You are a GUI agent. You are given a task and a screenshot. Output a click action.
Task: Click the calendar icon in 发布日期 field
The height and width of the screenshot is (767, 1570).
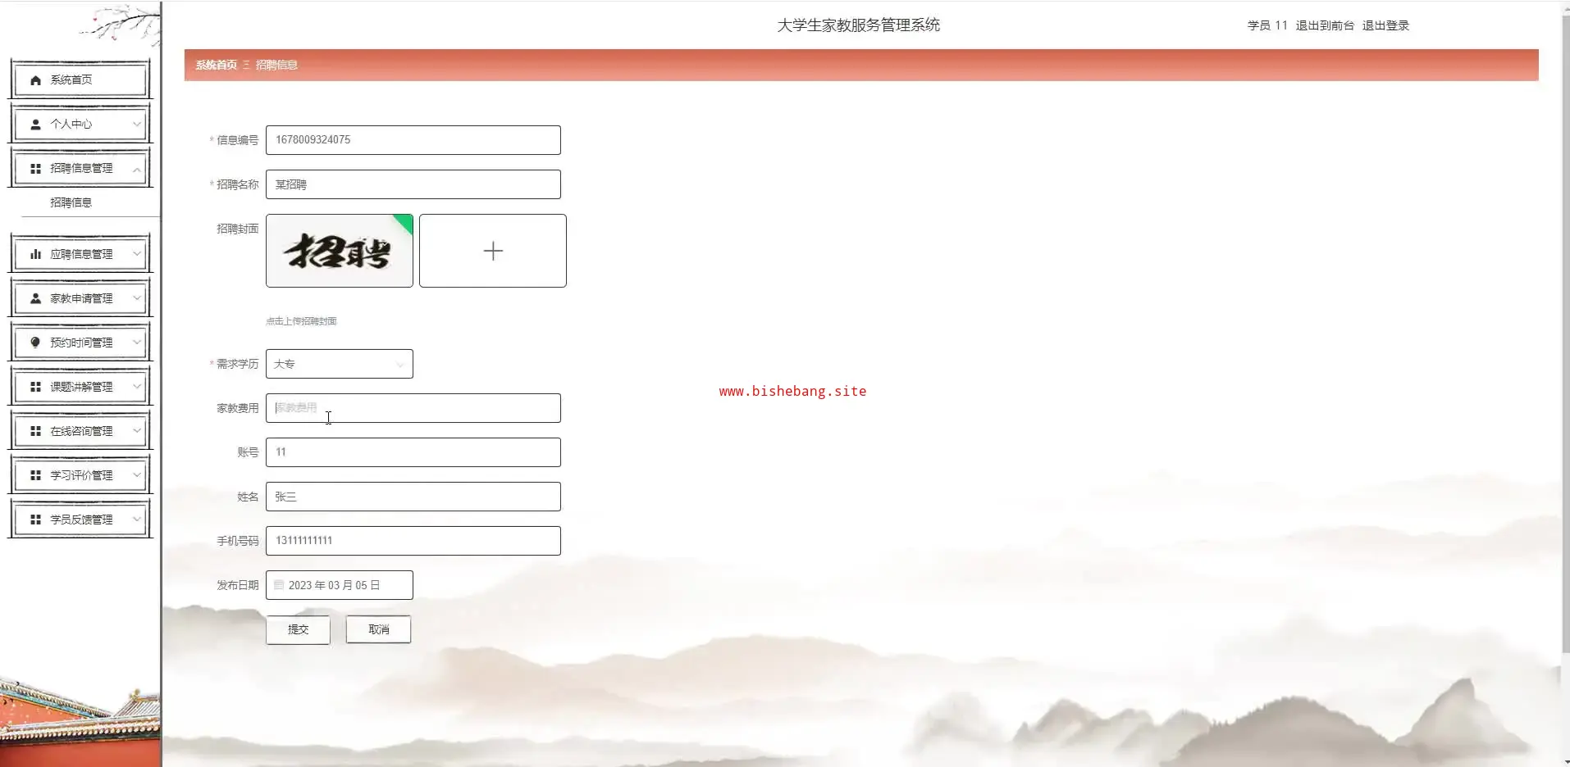(279, 585)
